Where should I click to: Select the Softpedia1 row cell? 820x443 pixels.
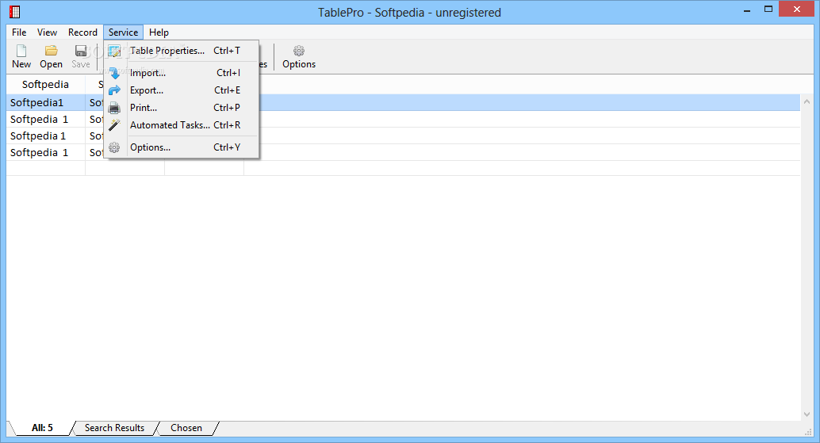45,103
